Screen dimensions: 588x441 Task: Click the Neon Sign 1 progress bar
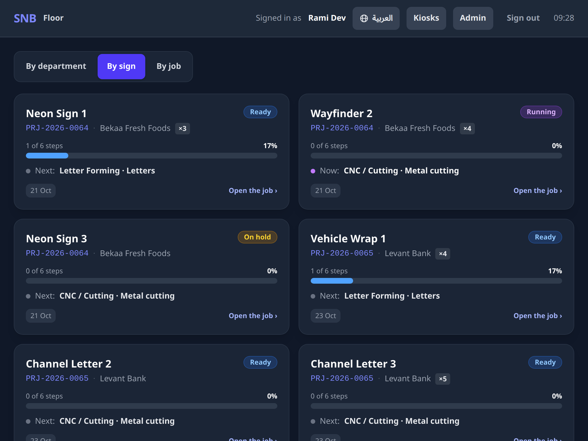click(x=151, y=155)
